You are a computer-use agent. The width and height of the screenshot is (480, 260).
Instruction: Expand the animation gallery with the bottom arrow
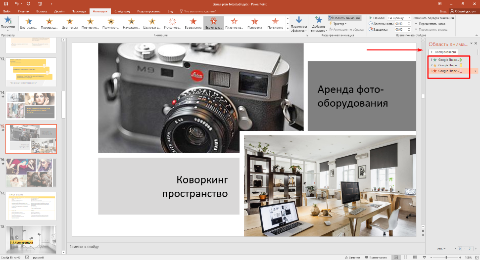288,28
